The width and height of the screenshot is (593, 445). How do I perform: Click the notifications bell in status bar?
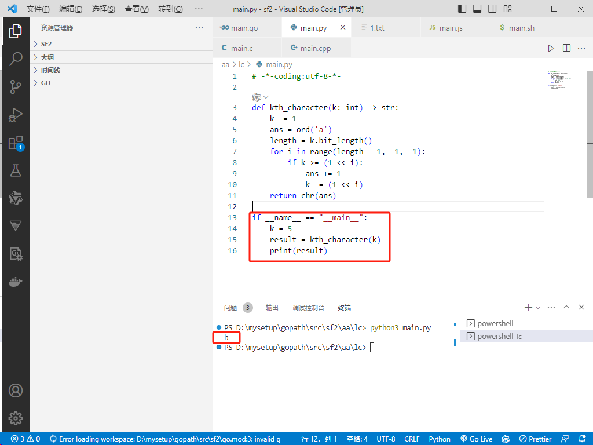[x=583, y=439]
